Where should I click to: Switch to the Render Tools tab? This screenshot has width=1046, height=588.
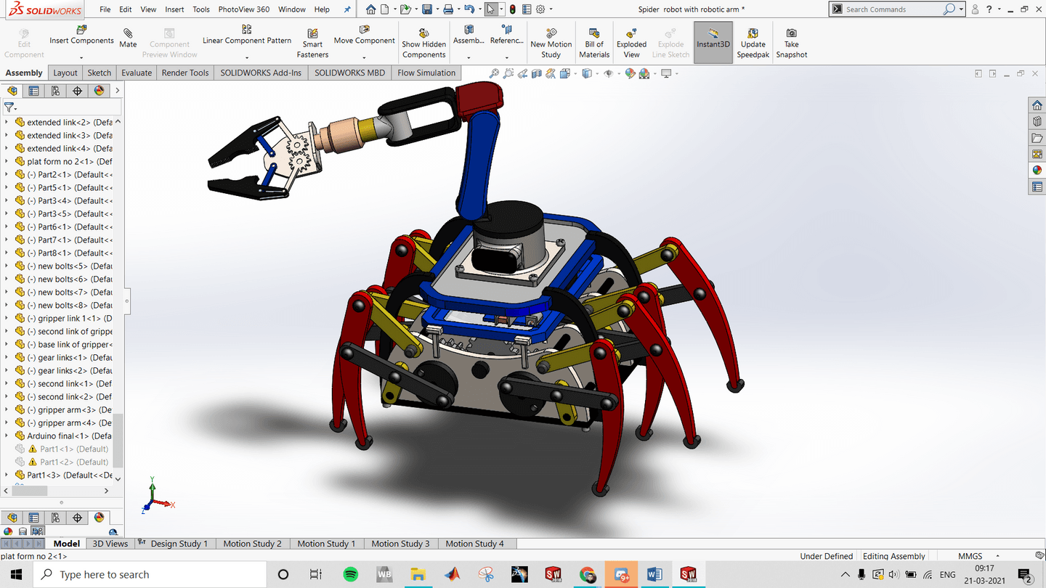coord(185,73)
